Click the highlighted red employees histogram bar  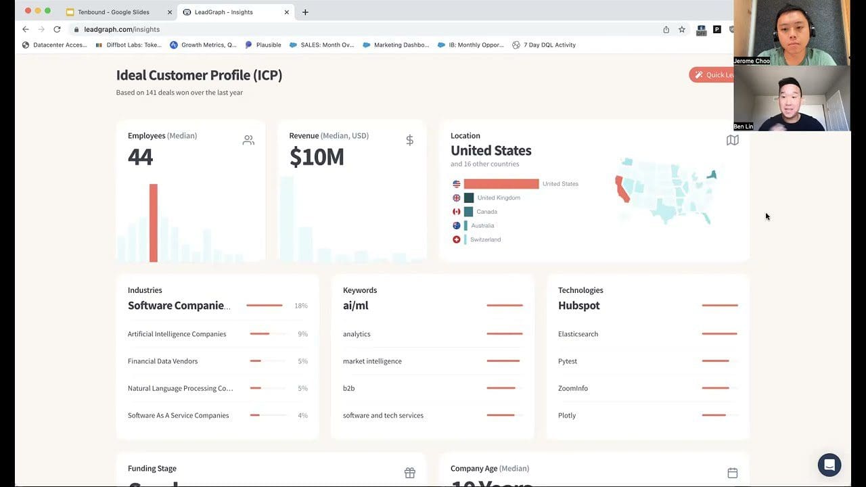click(154, 223)
